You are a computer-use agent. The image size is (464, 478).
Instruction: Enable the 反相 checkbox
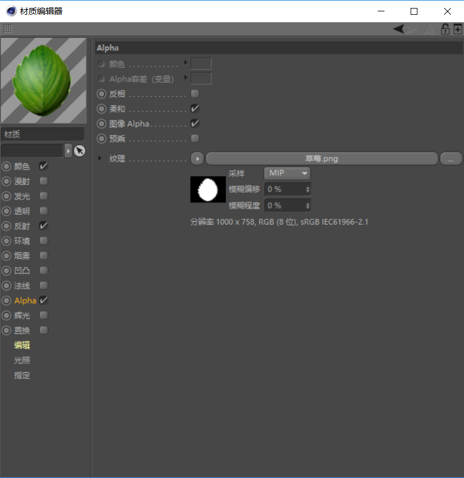point(194,93)
